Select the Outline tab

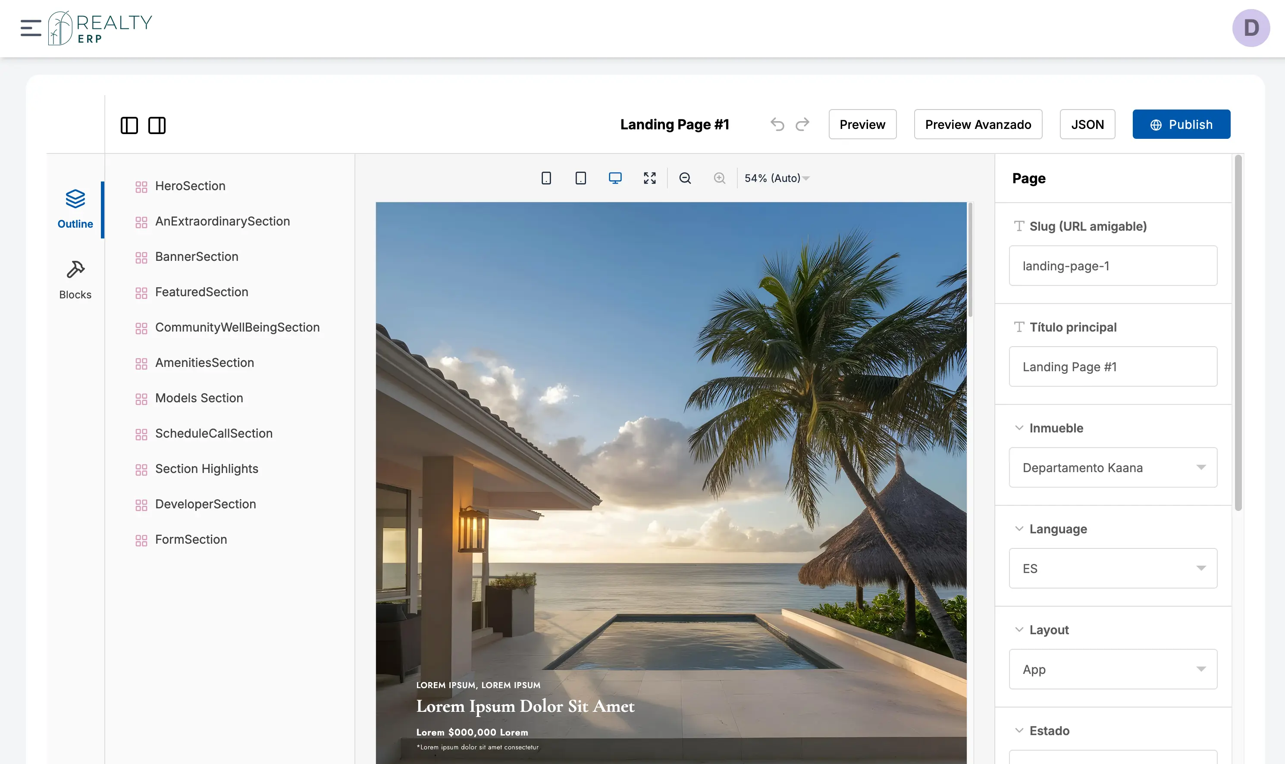point(75,209)
